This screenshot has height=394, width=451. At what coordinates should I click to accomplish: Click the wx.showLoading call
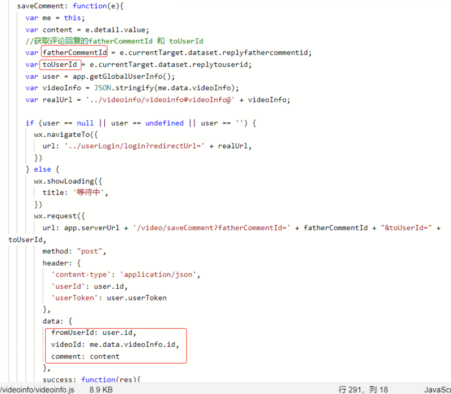tap(61, 181)
